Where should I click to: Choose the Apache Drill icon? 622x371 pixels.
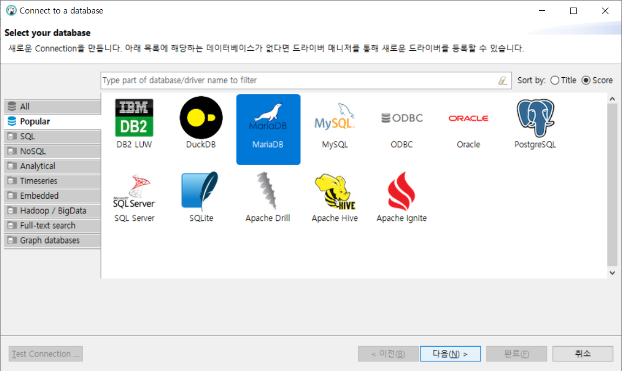[x=267, y=191]
